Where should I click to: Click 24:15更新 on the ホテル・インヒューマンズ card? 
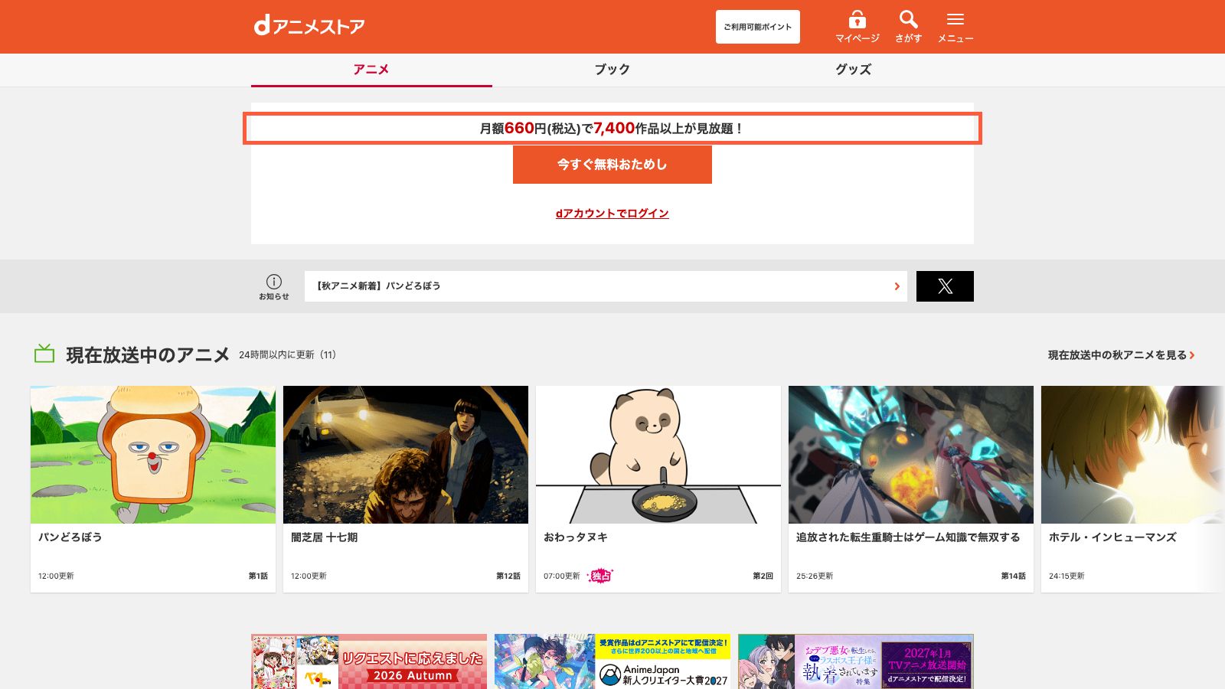click(x=1067, y=576)
